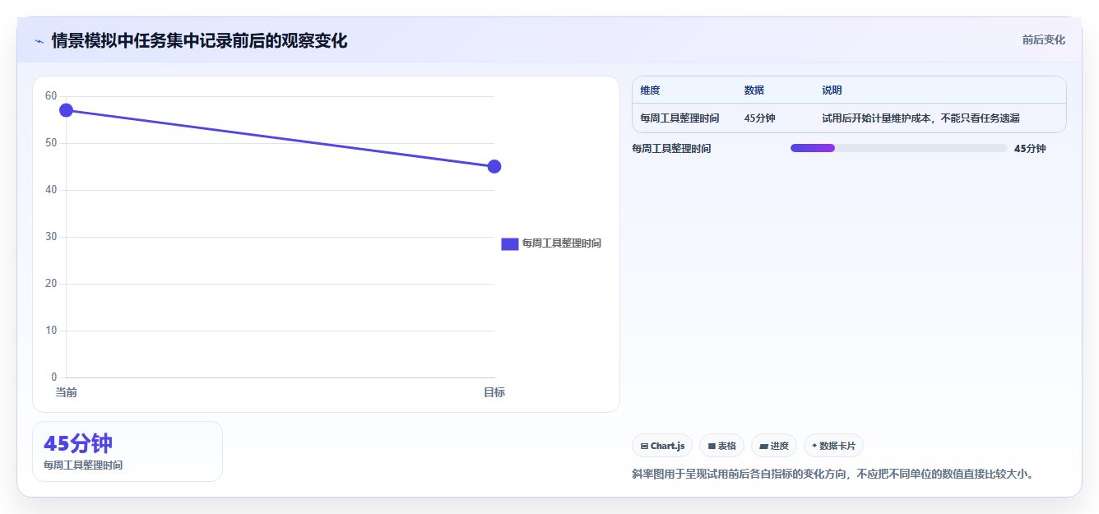Click the 0 y-axis tick label
The height and width of the screenshot is (514, 1099).
pos(54,377)
